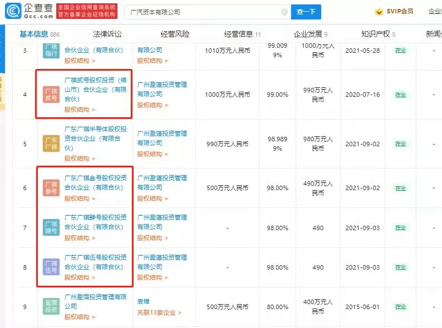This screenshot has height=328, width=442.
Task: Open 广东广祺叁号股权投资合伙企业 company link
Action: click(95, 183)
